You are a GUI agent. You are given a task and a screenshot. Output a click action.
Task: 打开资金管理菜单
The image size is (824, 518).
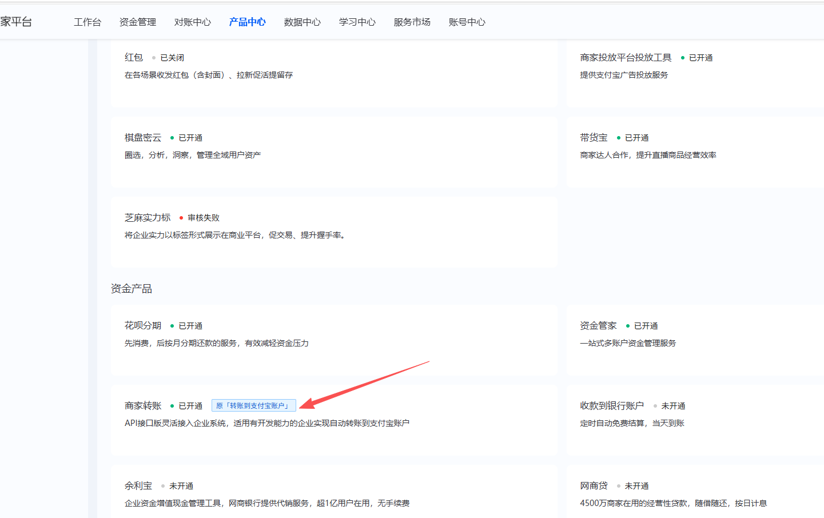pyautogui.click(x=137, y=22)
